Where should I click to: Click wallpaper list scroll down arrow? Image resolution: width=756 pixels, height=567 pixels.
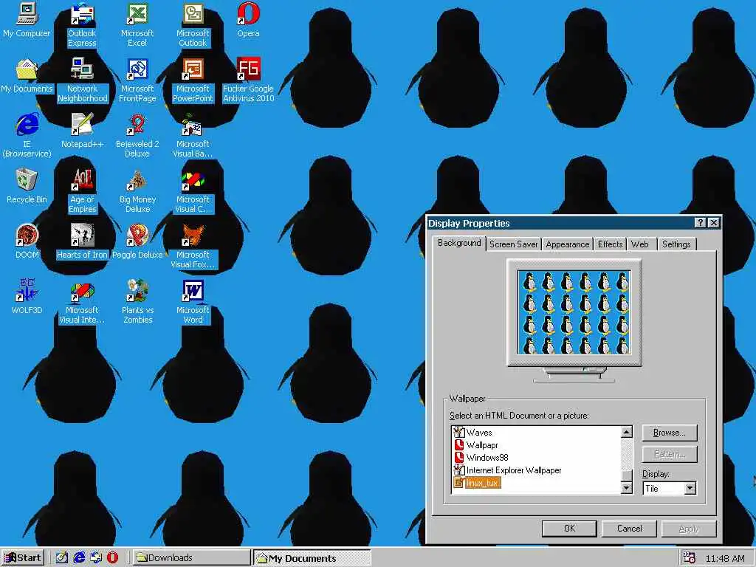point(626,488)
